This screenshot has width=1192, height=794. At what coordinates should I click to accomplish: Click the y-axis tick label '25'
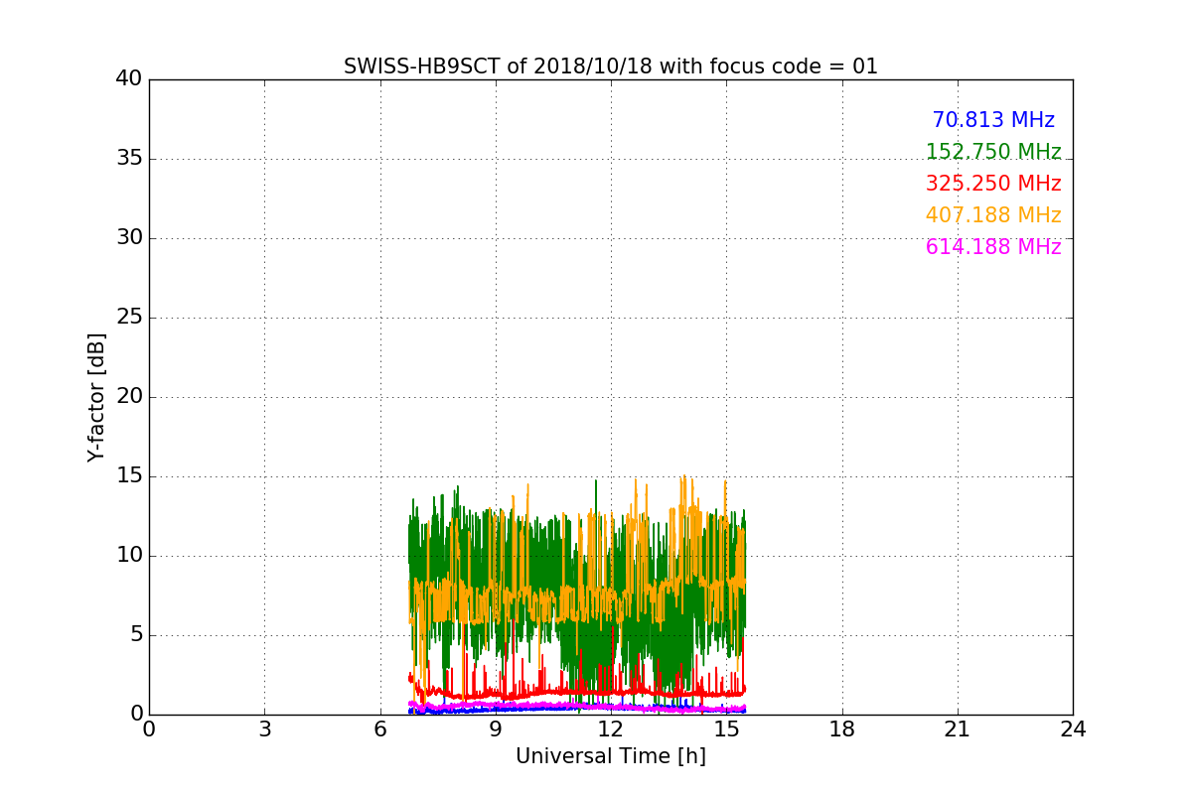[x=129, y=317]
